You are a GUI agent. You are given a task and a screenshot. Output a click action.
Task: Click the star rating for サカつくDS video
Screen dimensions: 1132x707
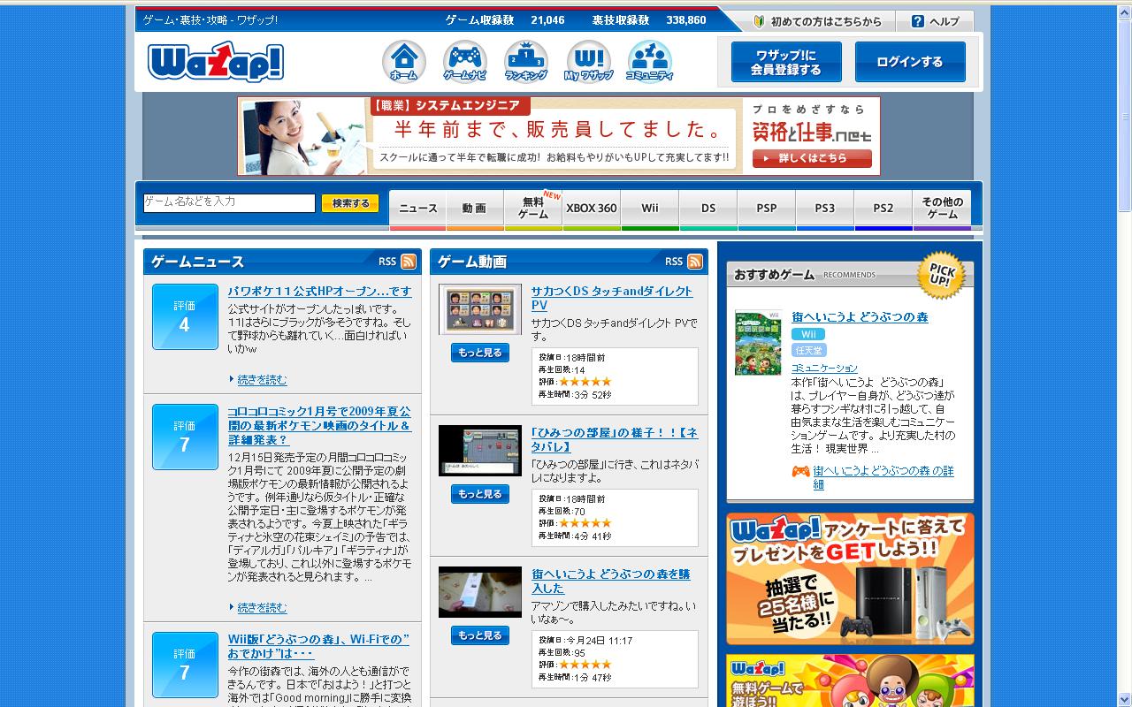[x=585, y=382]
